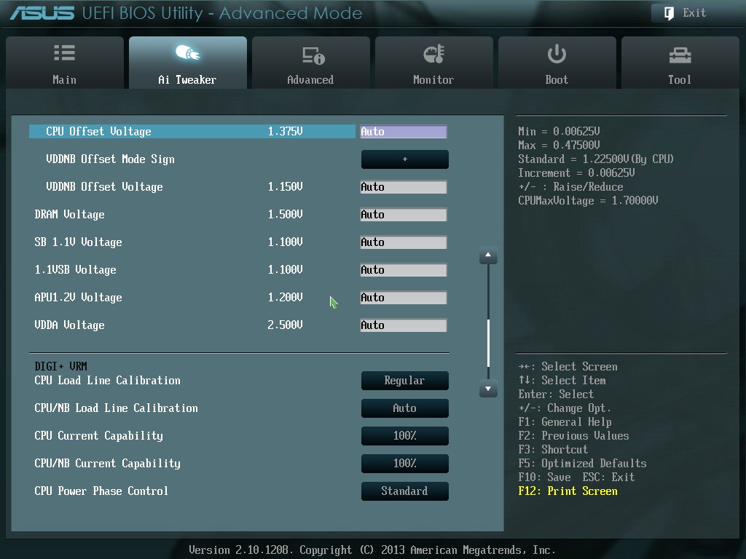Click the Monitor tab gauge icon

[x=434, y=54]
